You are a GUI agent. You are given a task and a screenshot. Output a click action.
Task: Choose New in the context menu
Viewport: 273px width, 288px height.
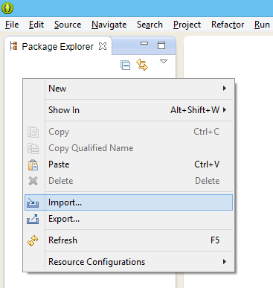point(129,89)
